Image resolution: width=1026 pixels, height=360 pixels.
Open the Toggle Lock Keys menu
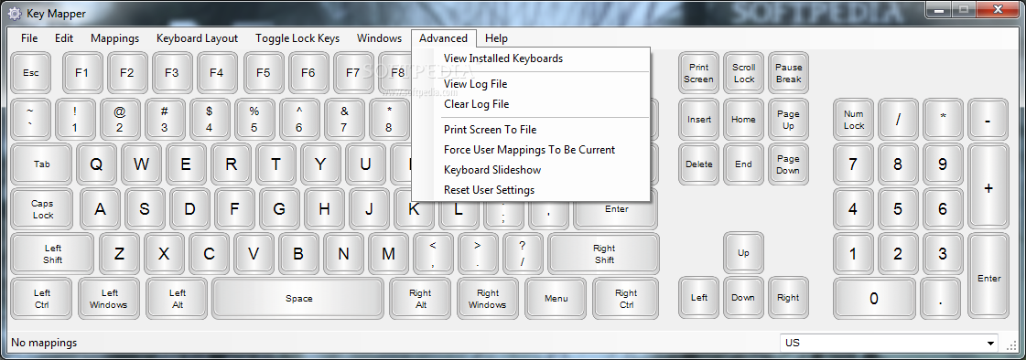pos(297,38)
